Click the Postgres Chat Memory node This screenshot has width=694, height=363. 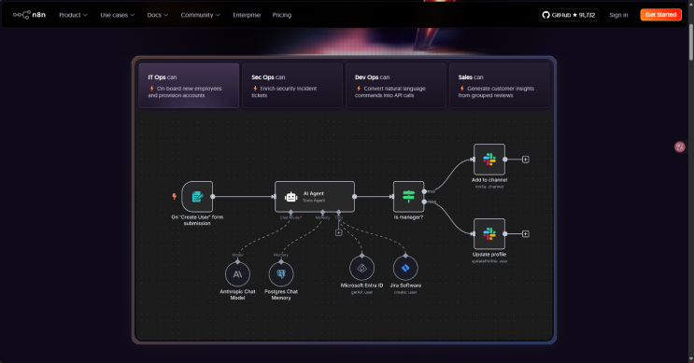click(281, 274)
